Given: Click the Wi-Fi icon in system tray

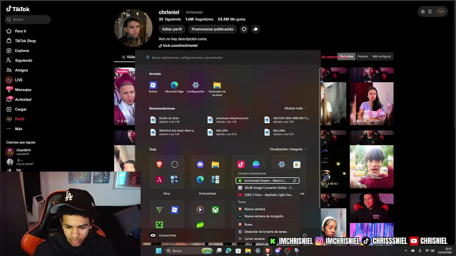Looking at the screenshot, I should (x=427, y=251).
